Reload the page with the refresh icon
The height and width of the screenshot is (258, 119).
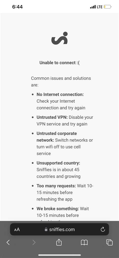103,229
